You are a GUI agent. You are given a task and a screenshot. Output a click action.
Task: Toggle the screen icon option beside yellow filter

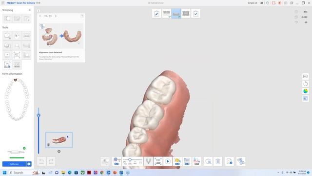187,161
